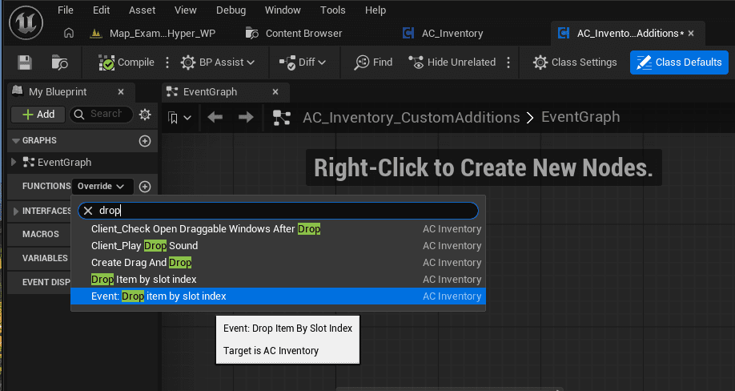This screenshot has height=391, width=735.
Task: Open Class Settings
Action: (575, 62)
